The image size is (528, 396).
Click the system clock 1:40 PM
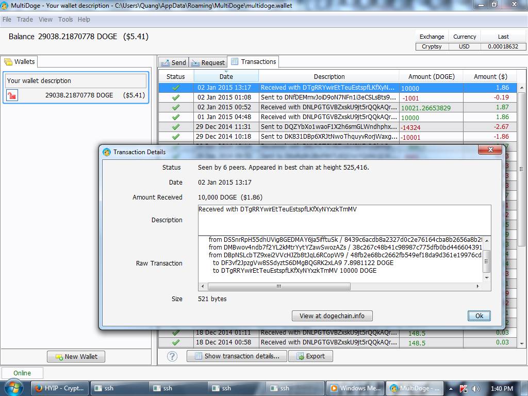tap(502, 389)
